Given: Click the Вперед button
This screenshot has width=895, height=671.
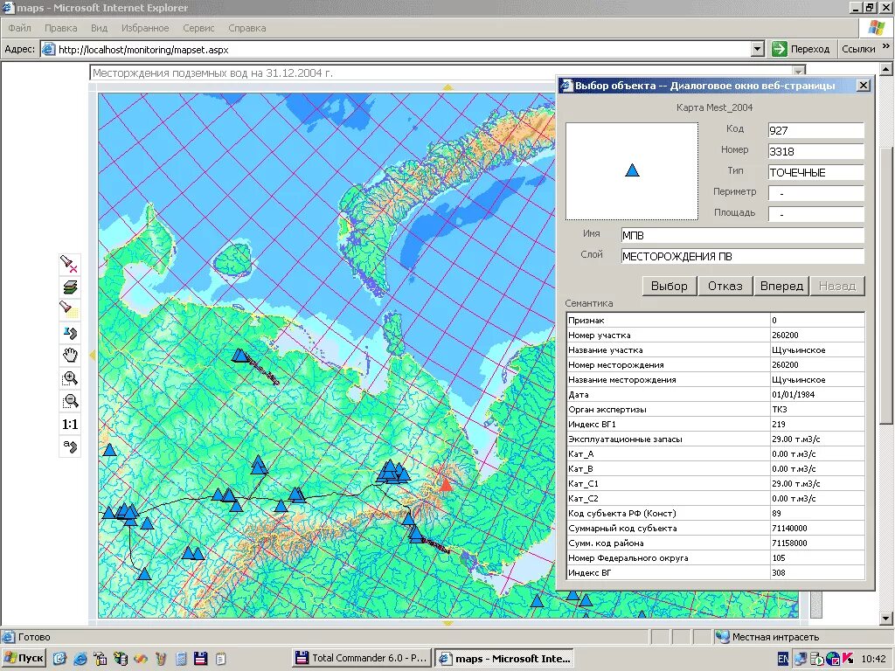Looking at the screenshot, I should coord(781,286).
